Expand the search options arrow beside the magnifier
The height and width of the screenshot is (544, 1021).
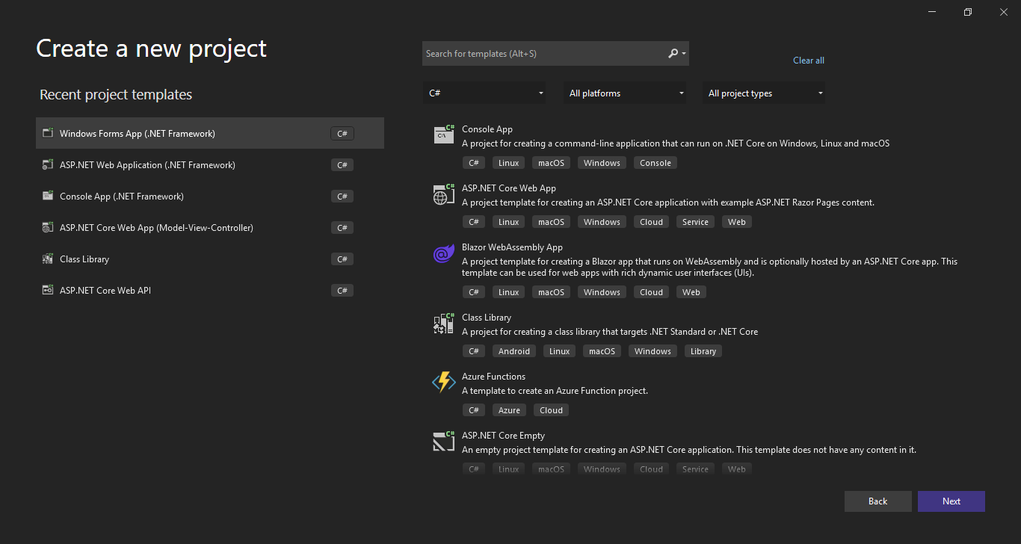(683, 54)
